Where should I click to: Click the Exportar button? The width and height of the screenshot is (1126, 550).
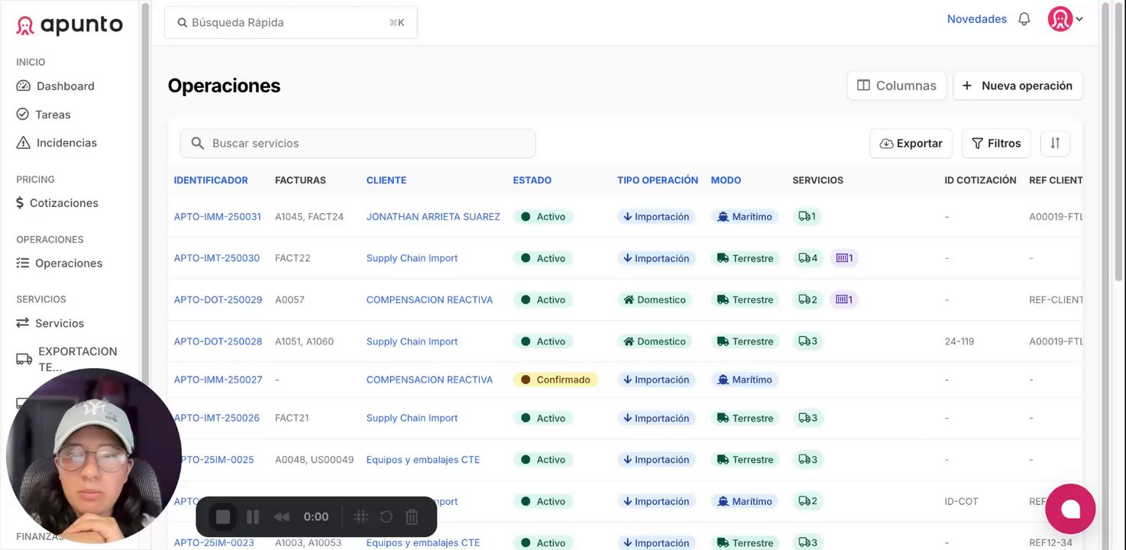tap(911, 143)
